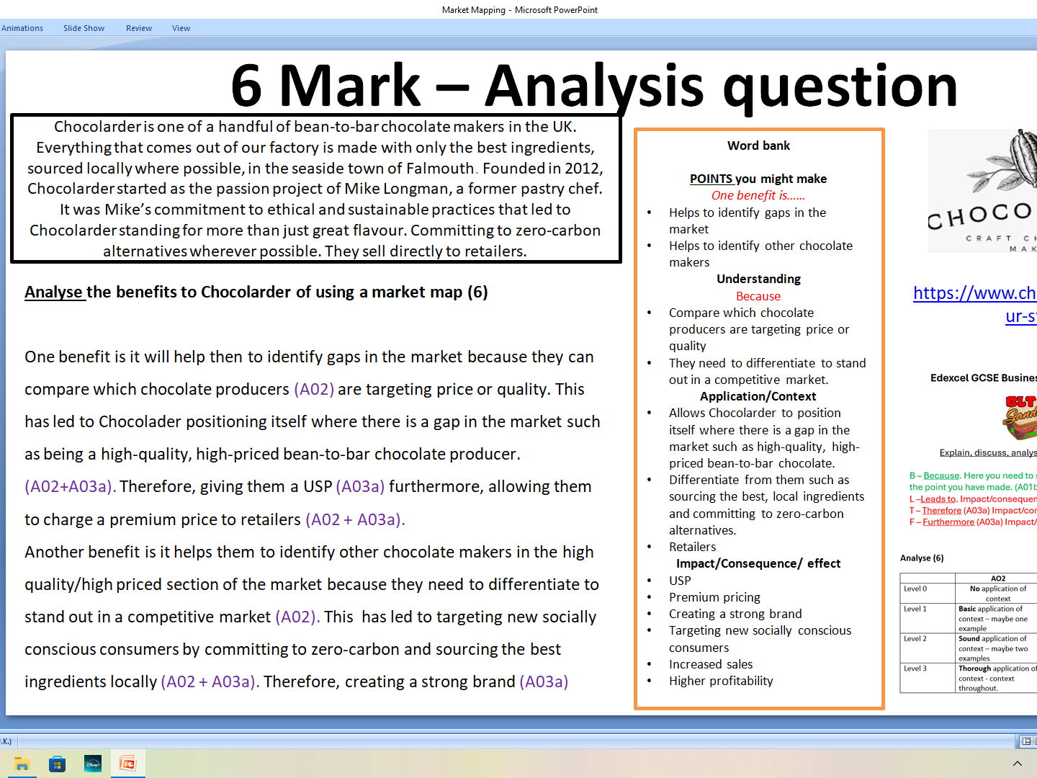Select the View tab
The image size is (1037, 778).
[181, 27]
